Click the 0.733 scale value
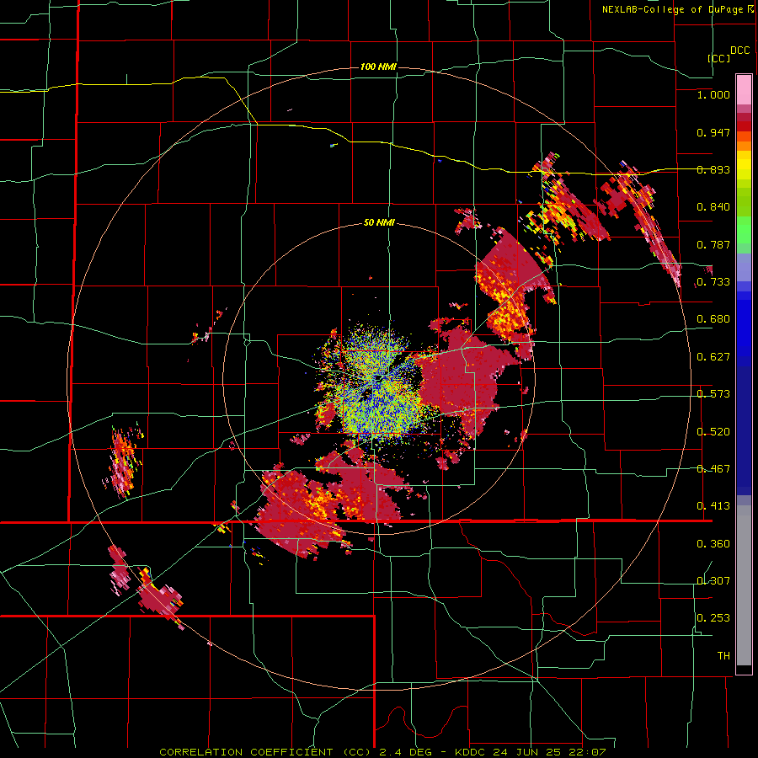The height and width of the screenshot is (758, 758). coord(713,282)
